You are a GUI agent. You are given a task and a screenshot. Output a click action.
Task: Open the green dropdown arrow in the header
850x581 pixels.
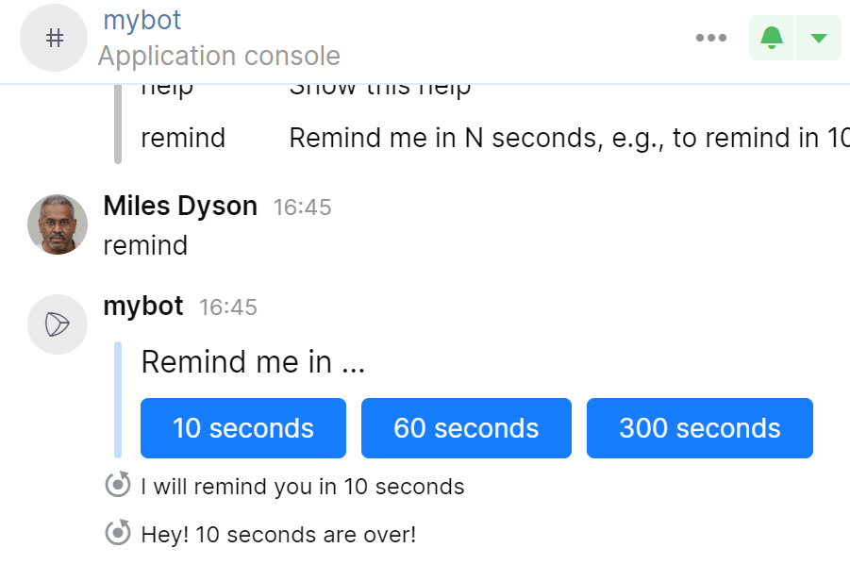tap(818, 38)
